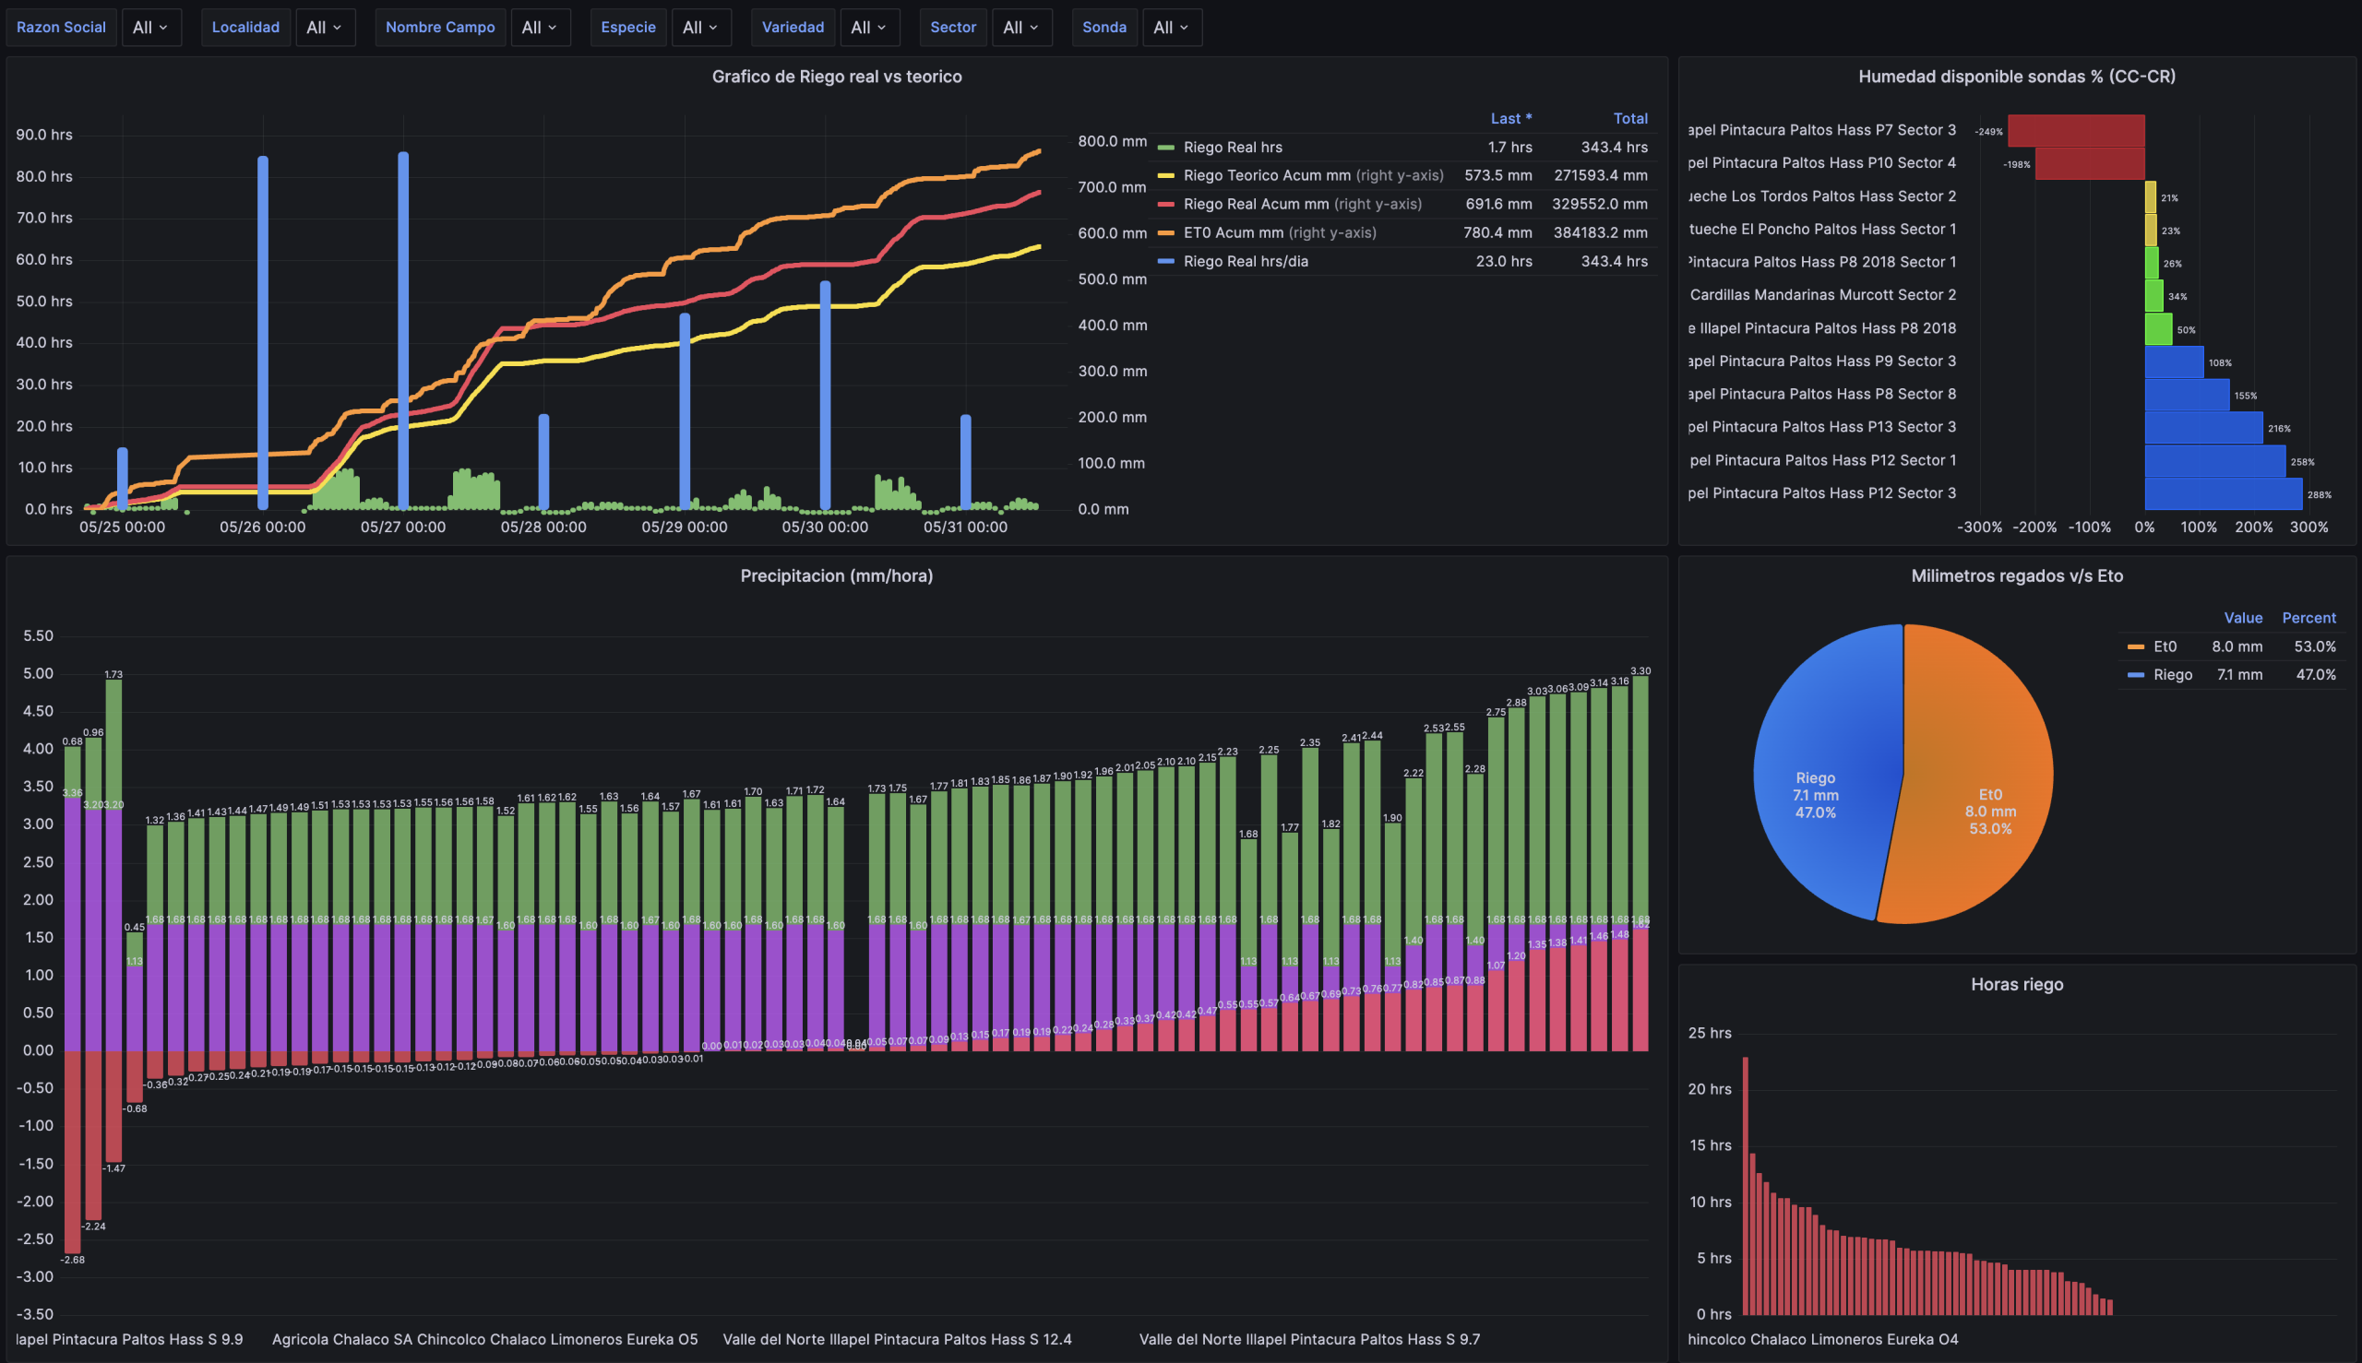
Task: Sort pie legend by Percent header
Action: [2308, 618]
